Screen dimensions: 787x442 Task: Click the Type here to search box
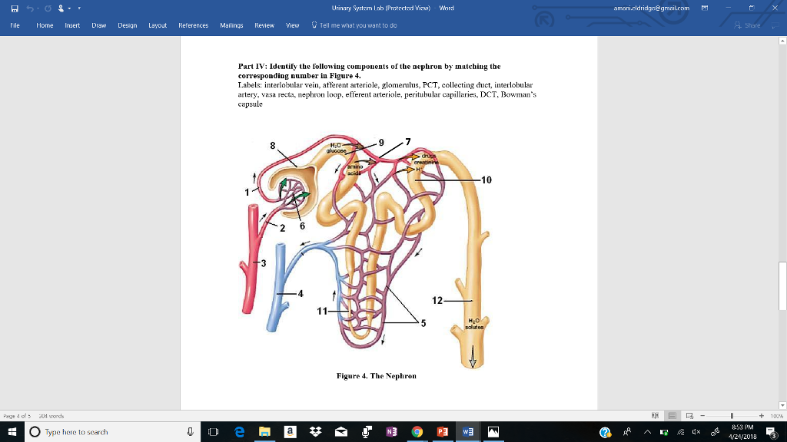(x=100, y=430)
